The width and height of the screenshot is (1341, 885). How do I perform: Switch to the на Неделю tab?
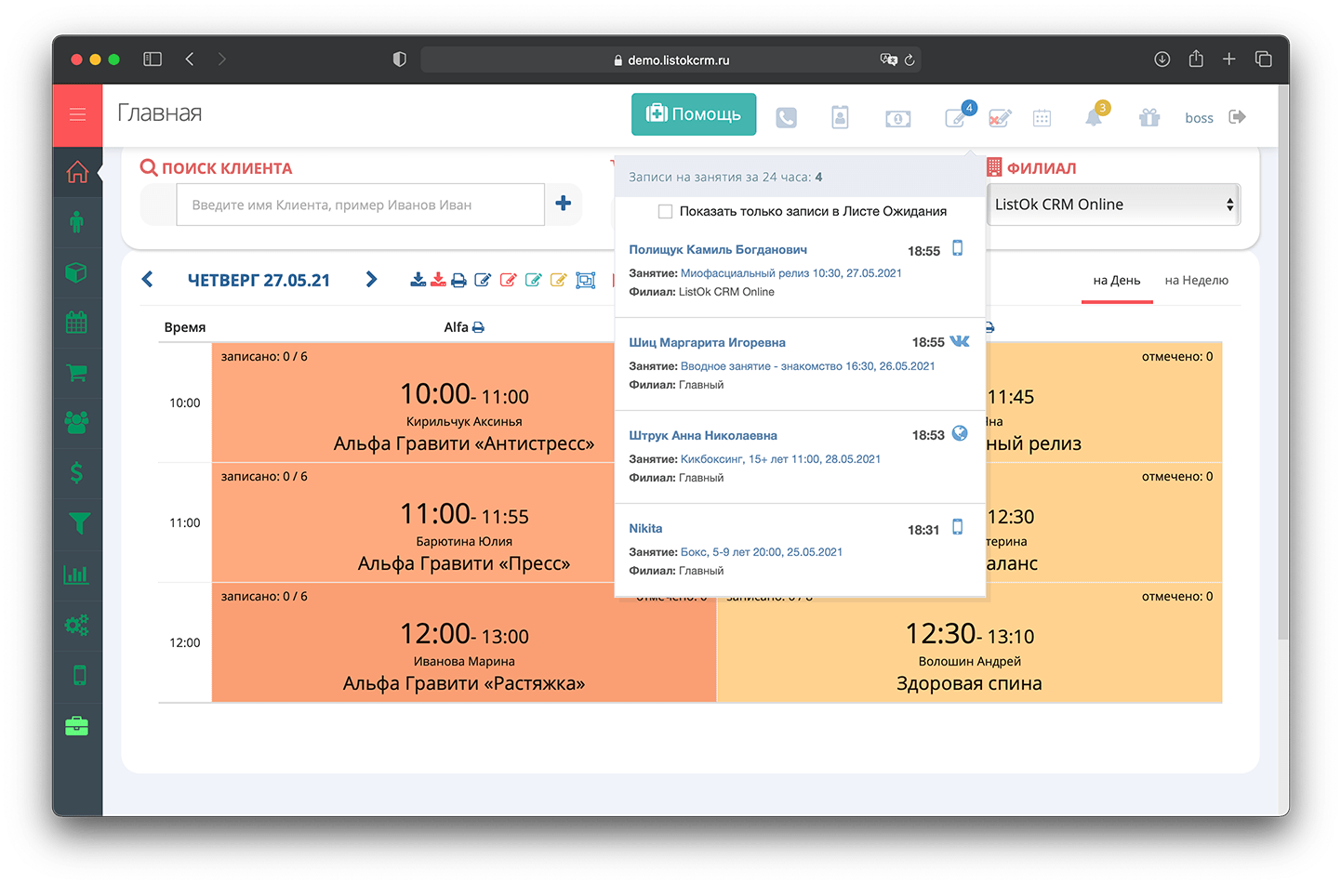coord(1196,281)
